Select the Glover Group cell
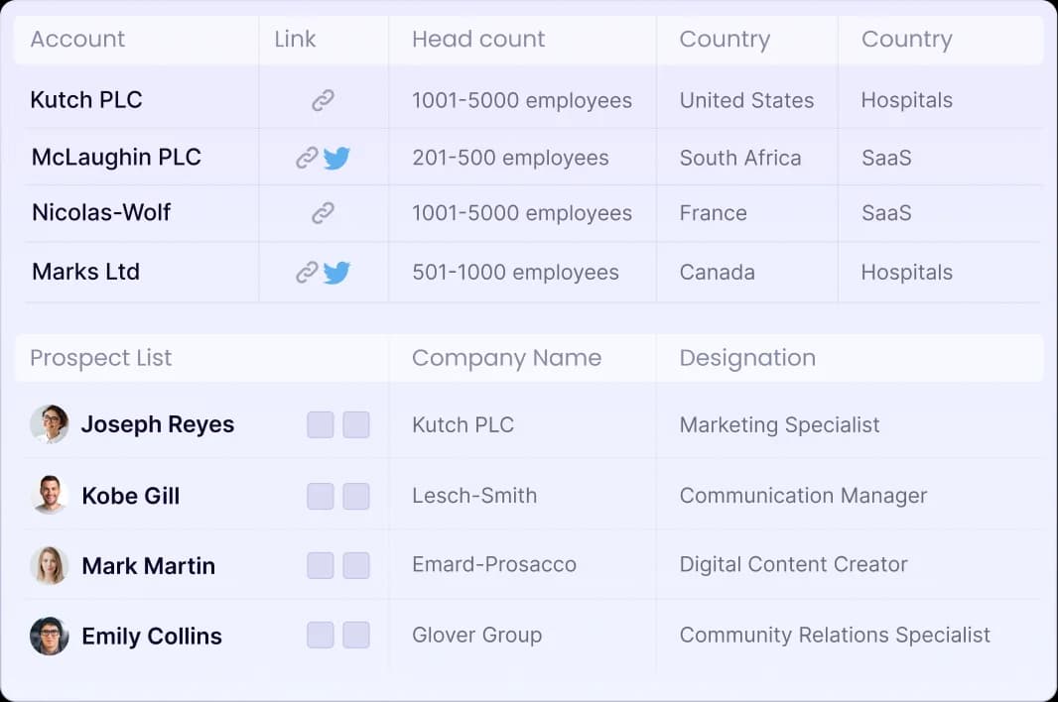Viewport: 1058px width, 702px height. [476, 635]
